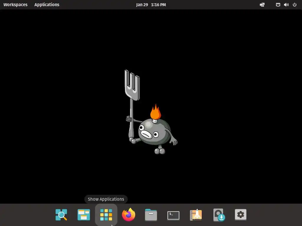This screenshot has width=302, height=226.
Task: Click the window tiling icon in top bar
Action: tap(262, 5)
